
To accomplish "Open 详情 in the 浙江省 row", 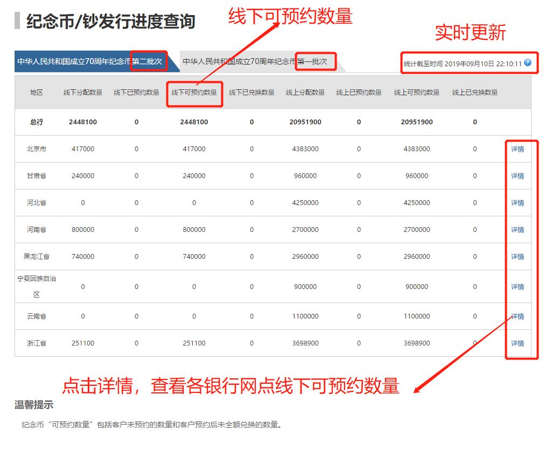I will tap(517, 343).
